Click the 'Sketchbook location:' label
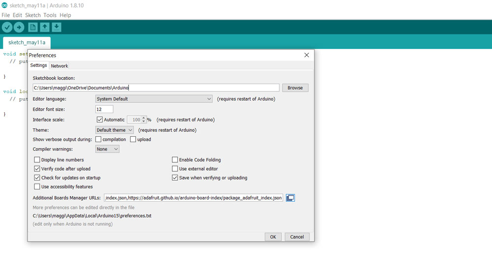 coord(54,78)
